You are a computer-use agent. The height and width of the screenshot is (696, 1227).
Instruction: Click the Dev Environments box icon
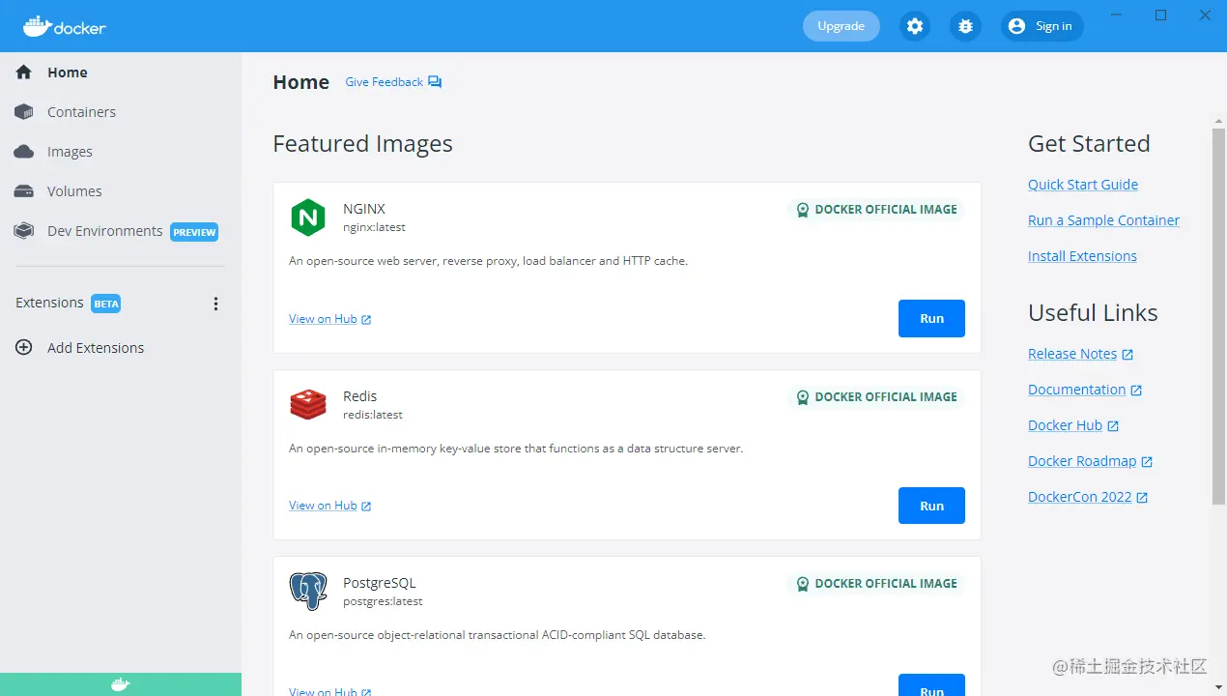[24, 231]
